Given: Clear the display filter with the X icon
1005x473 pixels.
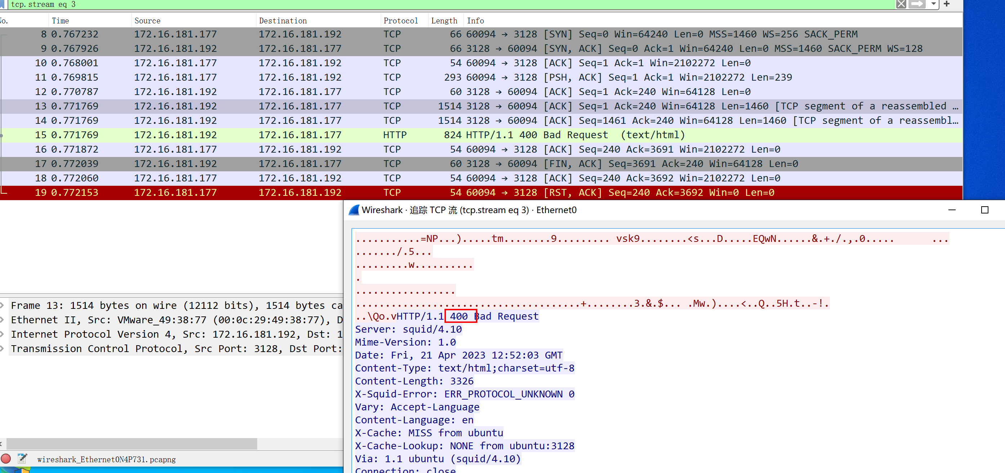Looking at the screenshot, I should pos(901,4).
